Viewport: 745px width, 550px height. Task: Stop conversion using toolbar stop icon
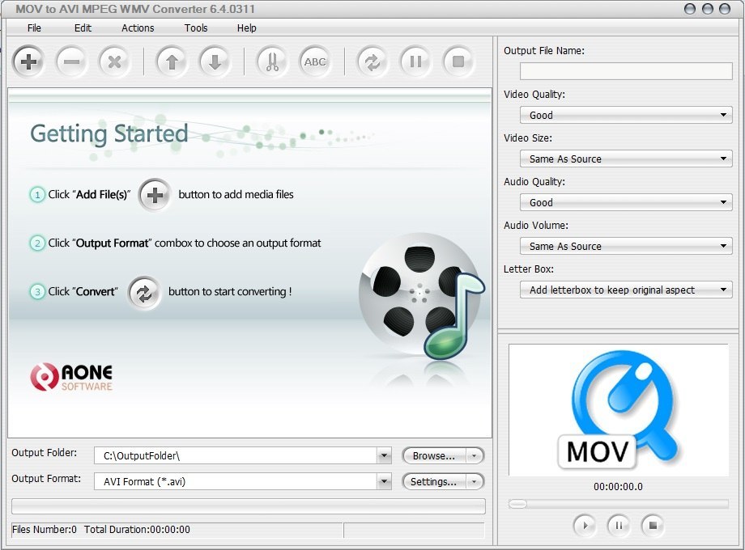coord(458,61)
